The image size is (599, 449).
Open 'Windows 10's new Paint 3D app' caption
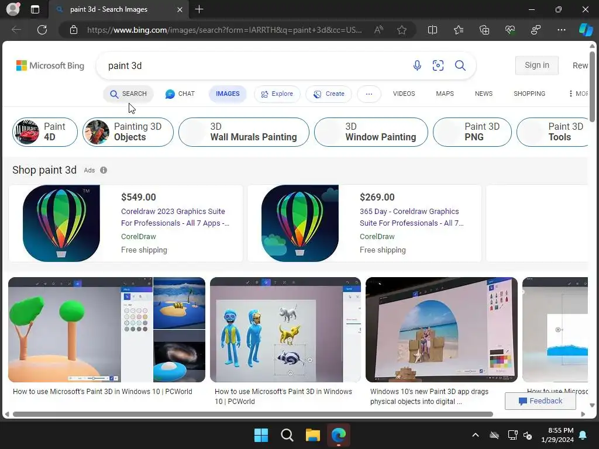429,396
